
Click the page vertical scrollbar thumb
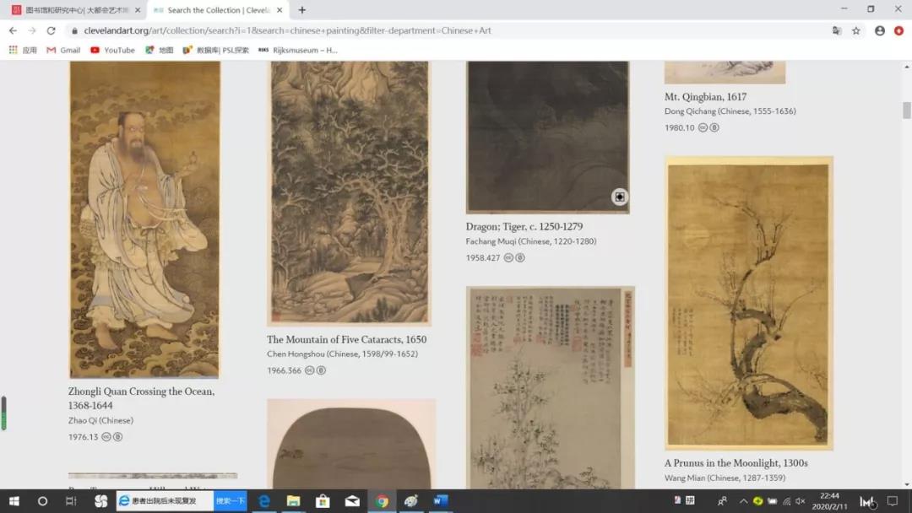[906, 111]
